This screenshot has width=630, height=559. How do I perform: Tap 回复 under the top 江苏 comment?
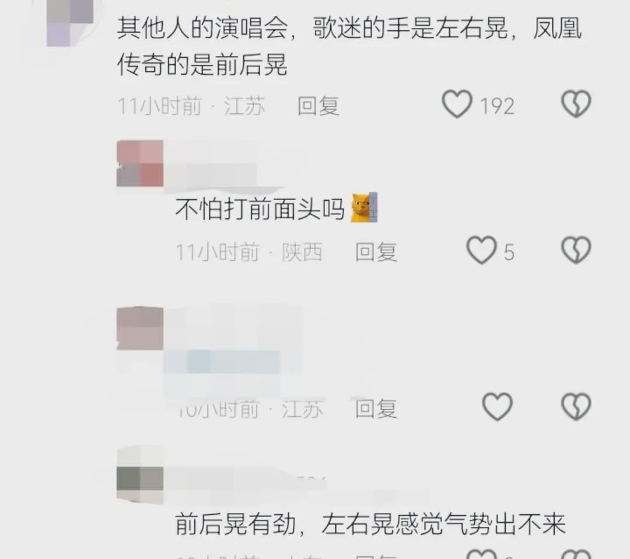(318, 106)
